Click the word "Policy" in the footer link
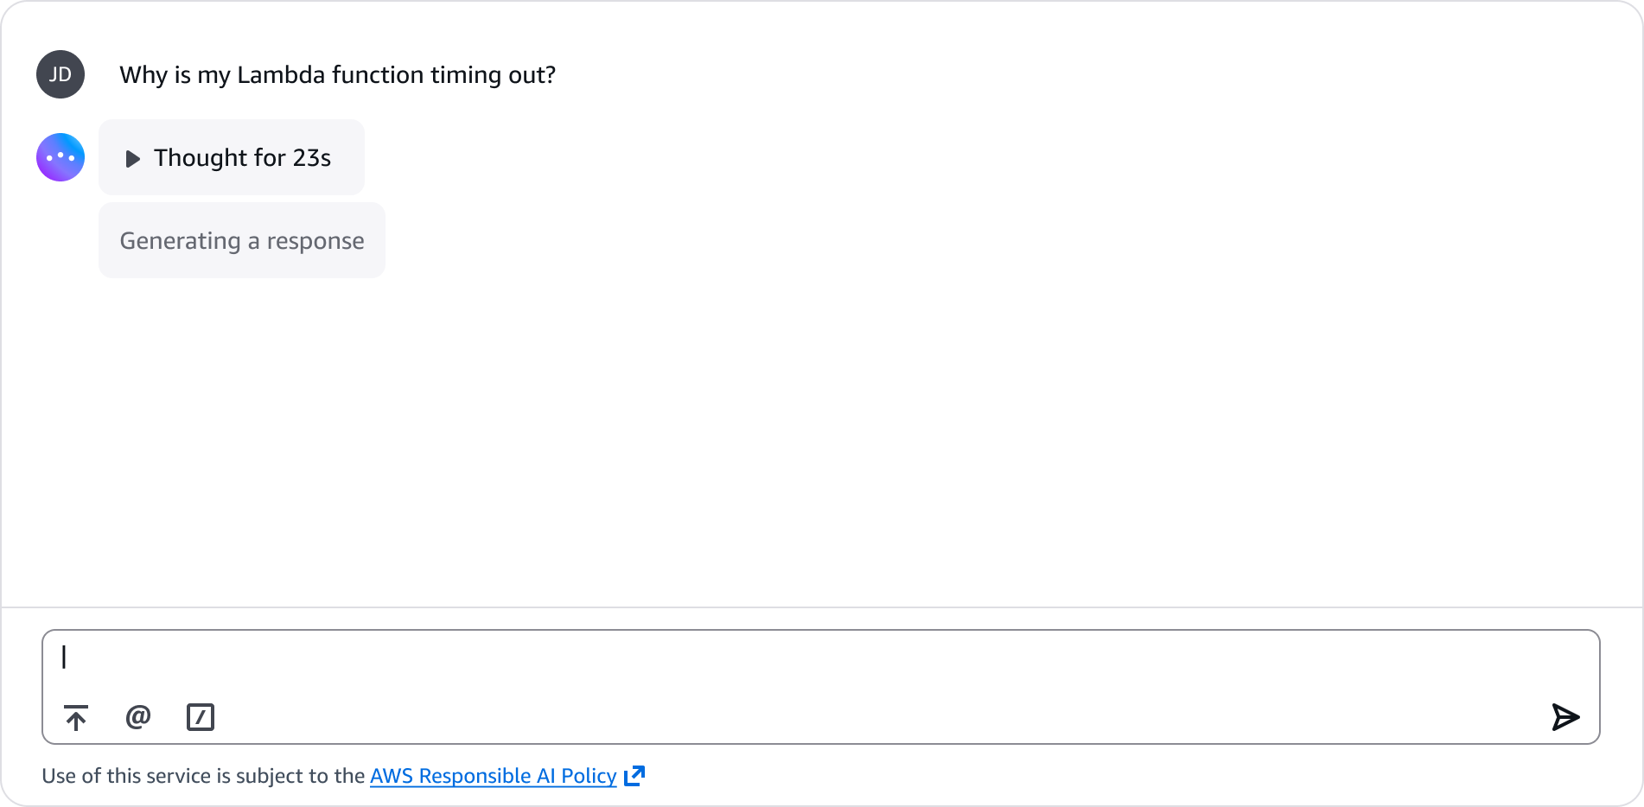 point(589,776)
